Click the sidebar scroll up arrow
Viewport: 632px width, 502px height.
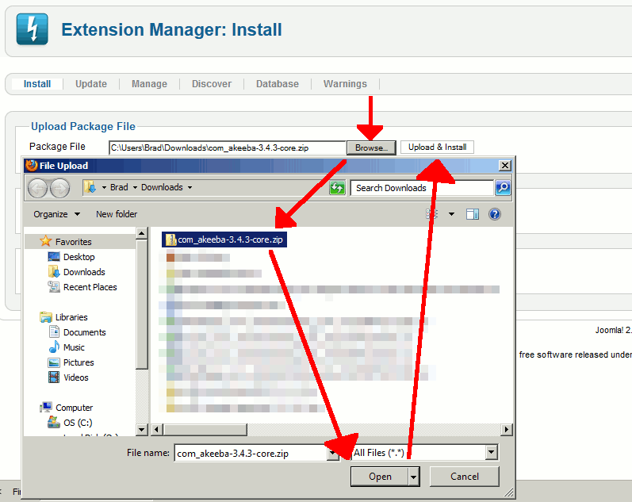coord(141,233)
